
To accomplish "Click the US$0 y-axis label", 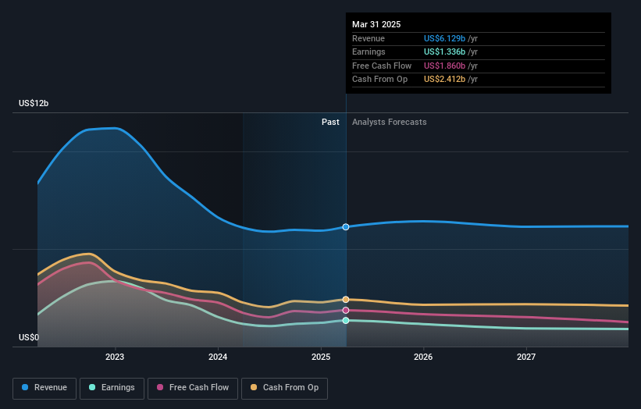I will (29, 337).
